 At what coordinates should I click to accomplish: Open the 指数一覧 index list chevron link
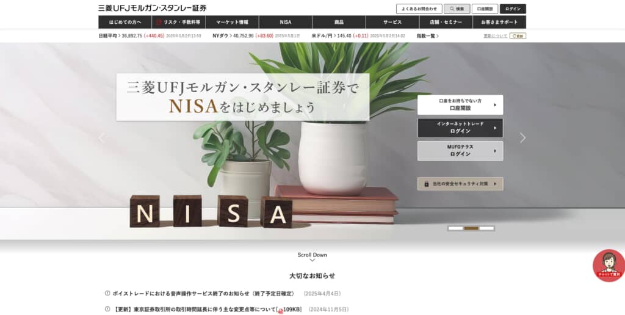pyautogui.click(x=428, y=36)
